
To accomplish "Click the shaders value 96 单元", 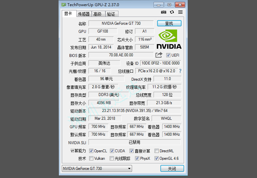I will 106,79.
